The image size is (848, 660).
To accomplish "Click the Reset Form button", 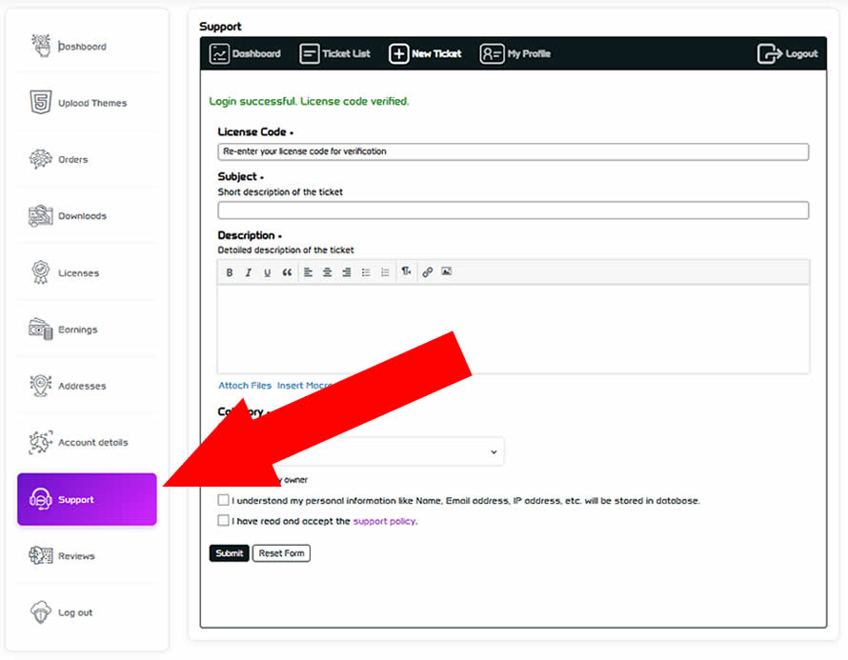I will pos(281,553).
